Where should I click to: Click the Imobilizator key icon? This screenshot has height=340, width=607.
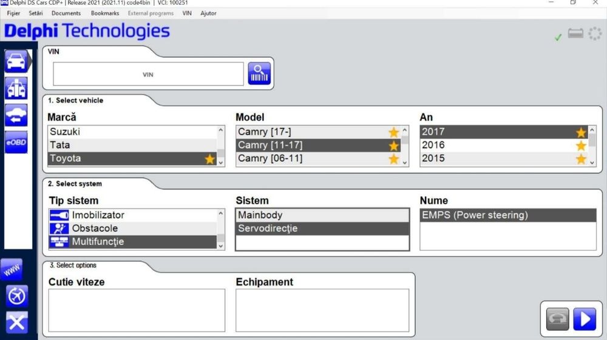coord(59,215)
